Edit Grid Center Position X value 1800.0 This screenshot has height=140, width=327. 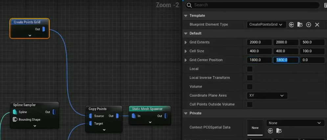259,60
